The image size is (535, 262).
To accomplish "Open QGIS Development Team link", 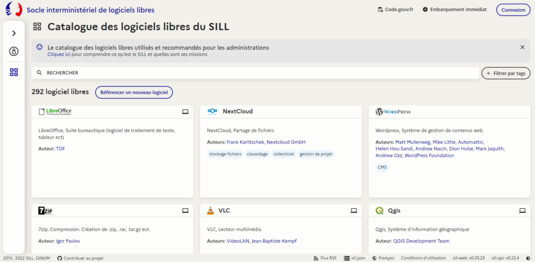I will click(421, 241).
